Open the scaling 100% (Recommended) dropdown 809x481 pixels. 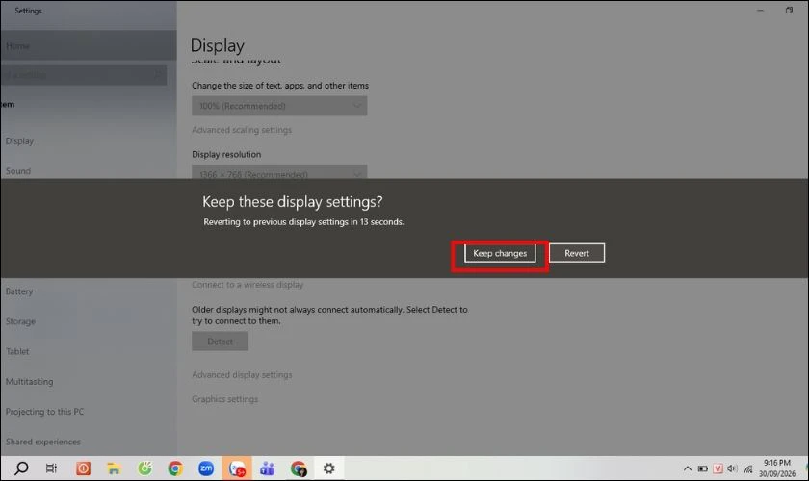(279, 106)
